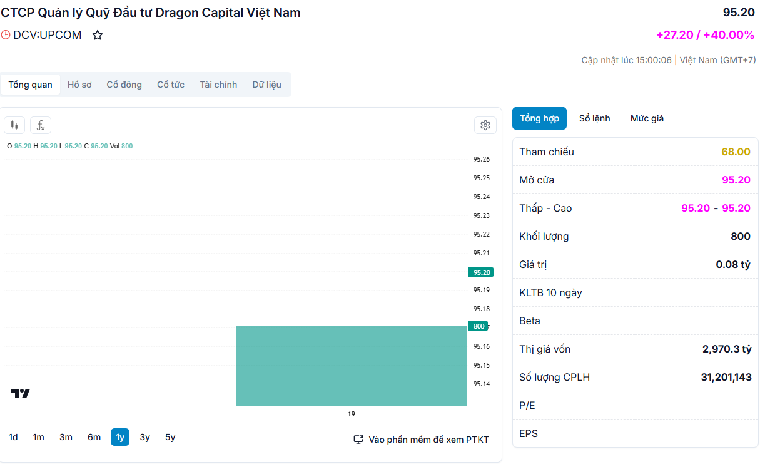This screenshot has width=770, height=464.
Task: Open the Tài chính tab
Action: tap(218, 85)
